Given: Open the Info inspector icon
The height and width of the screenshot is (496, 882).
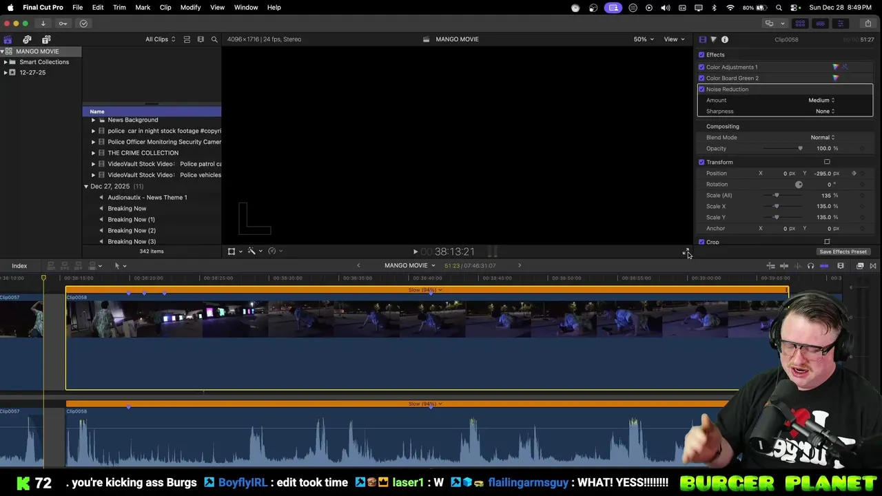Looking at the screenshot, I should 725,39.
